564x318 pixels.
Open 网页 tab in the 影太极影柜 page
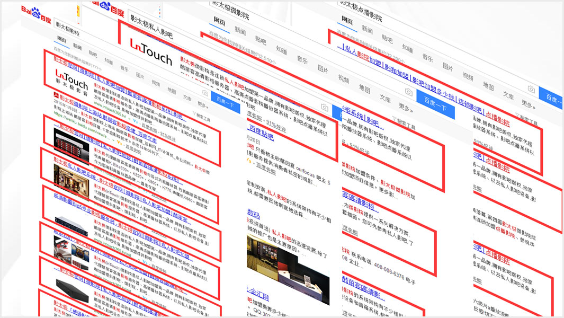pyautogui.click(x=61, y=39)
